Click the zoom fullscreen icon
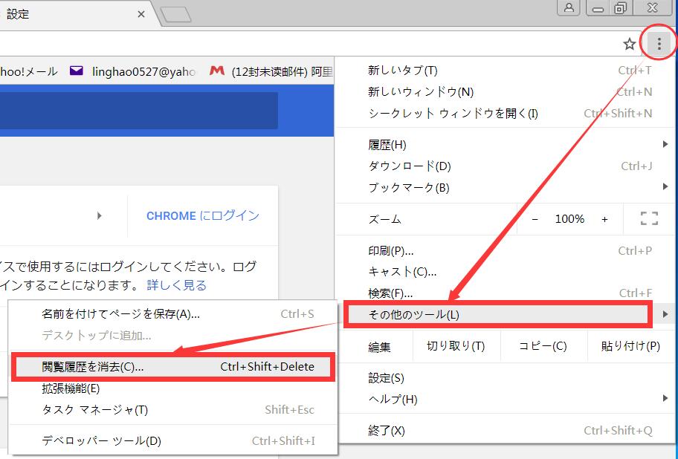Screen dimensions: 678x459 tap(649, 219)
